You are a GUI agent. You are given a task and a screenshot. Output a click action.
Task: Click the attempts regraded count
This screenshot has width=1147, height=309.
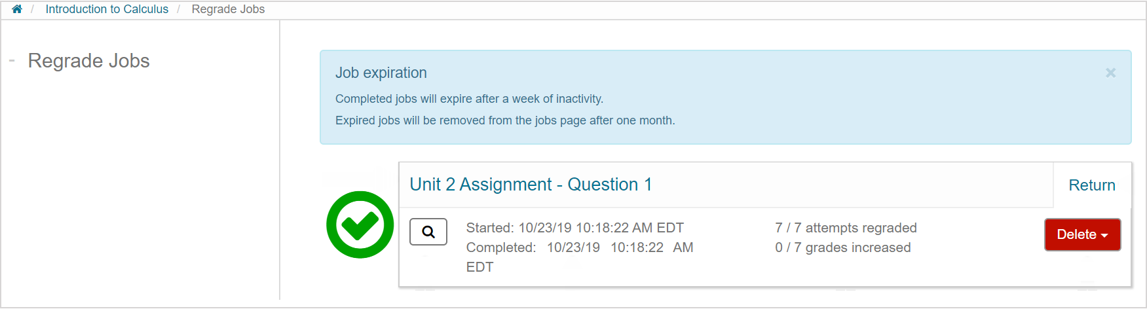[845, 228]
